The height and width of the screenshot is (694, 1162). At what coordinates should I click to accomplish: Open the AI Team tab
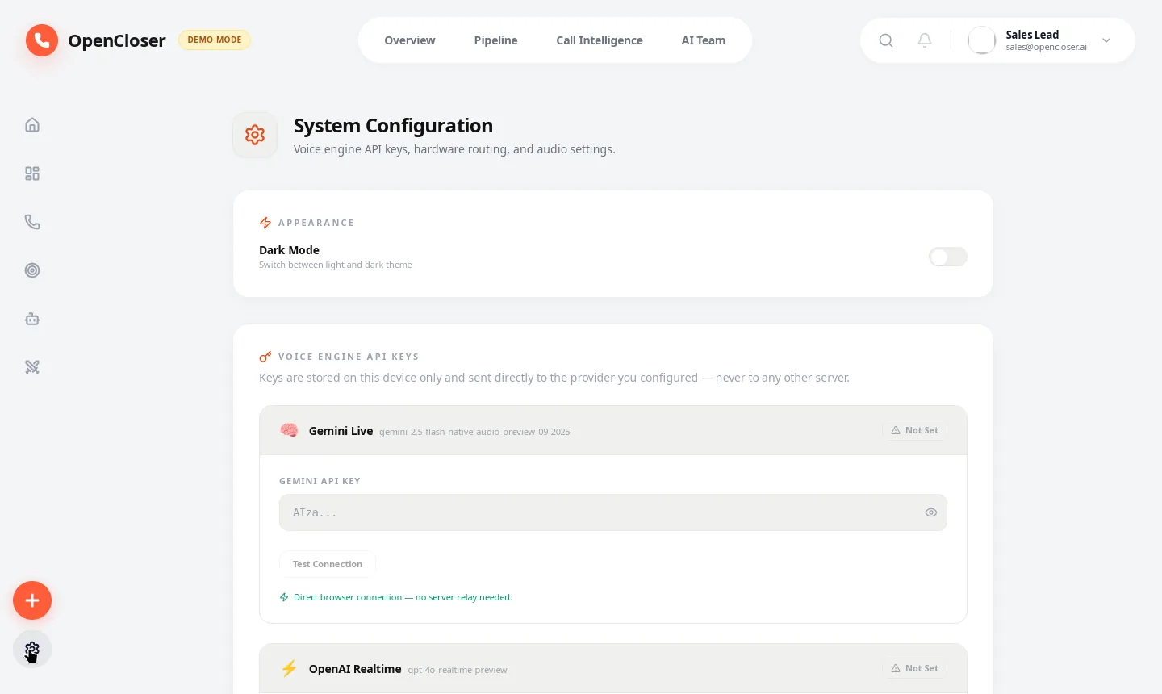tap(704, 40)
